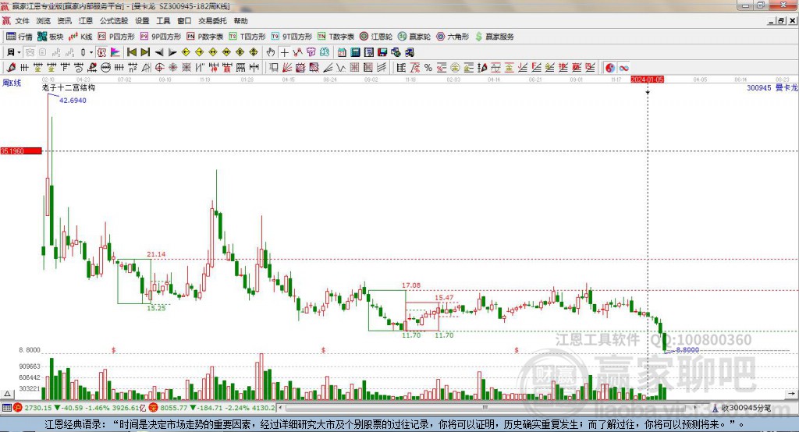Open the 文件 menu
Screen dimensions: 799x432
[22, 21]
